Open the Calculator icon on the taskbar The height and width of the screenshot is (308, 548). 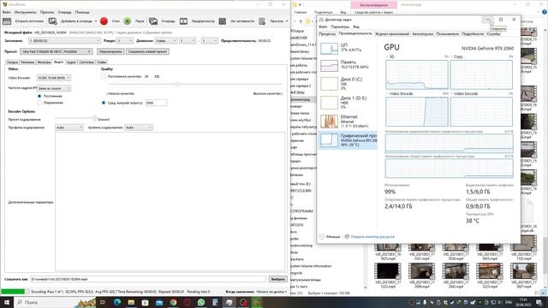coord(215,302)
